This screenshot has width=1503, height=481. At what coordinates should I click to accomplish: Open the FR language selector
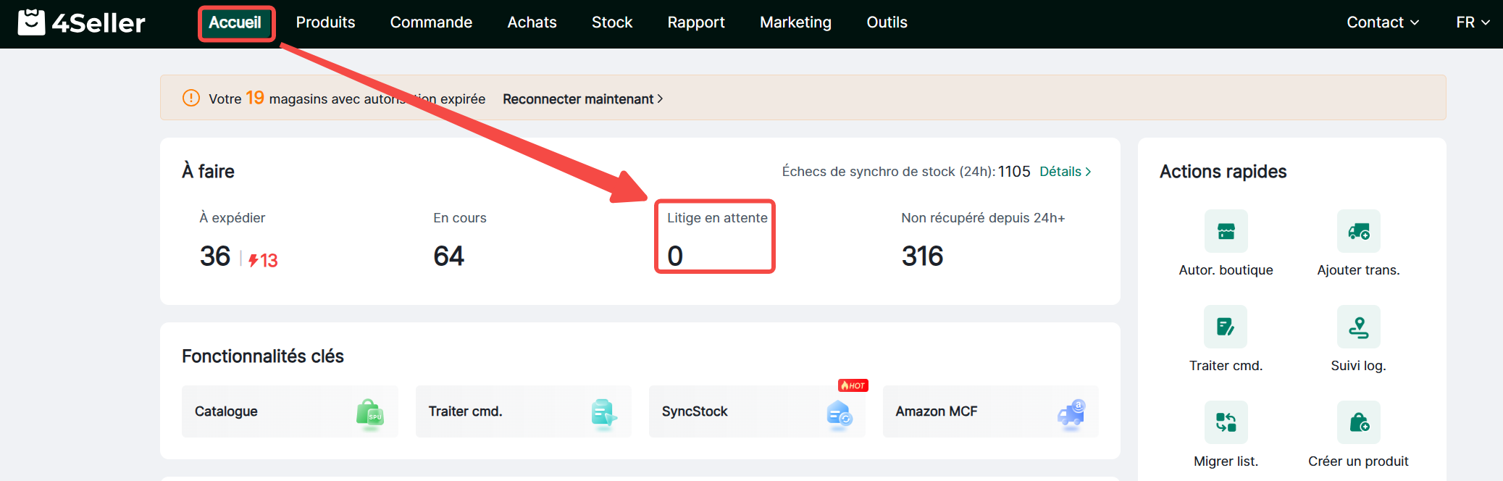1473,22
